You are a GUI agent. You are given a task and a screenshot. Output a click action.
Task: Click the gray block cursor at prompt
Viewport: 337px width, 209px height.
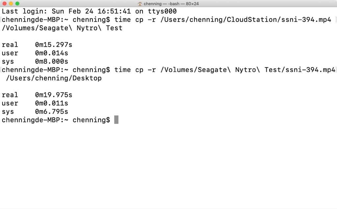coord(116,120)
